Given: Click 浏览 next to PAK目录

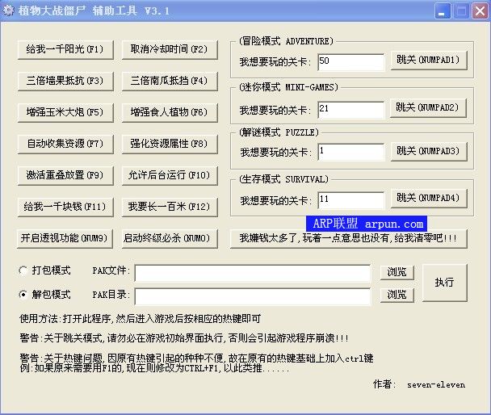Looking at the screenshot, I should 397,295.
